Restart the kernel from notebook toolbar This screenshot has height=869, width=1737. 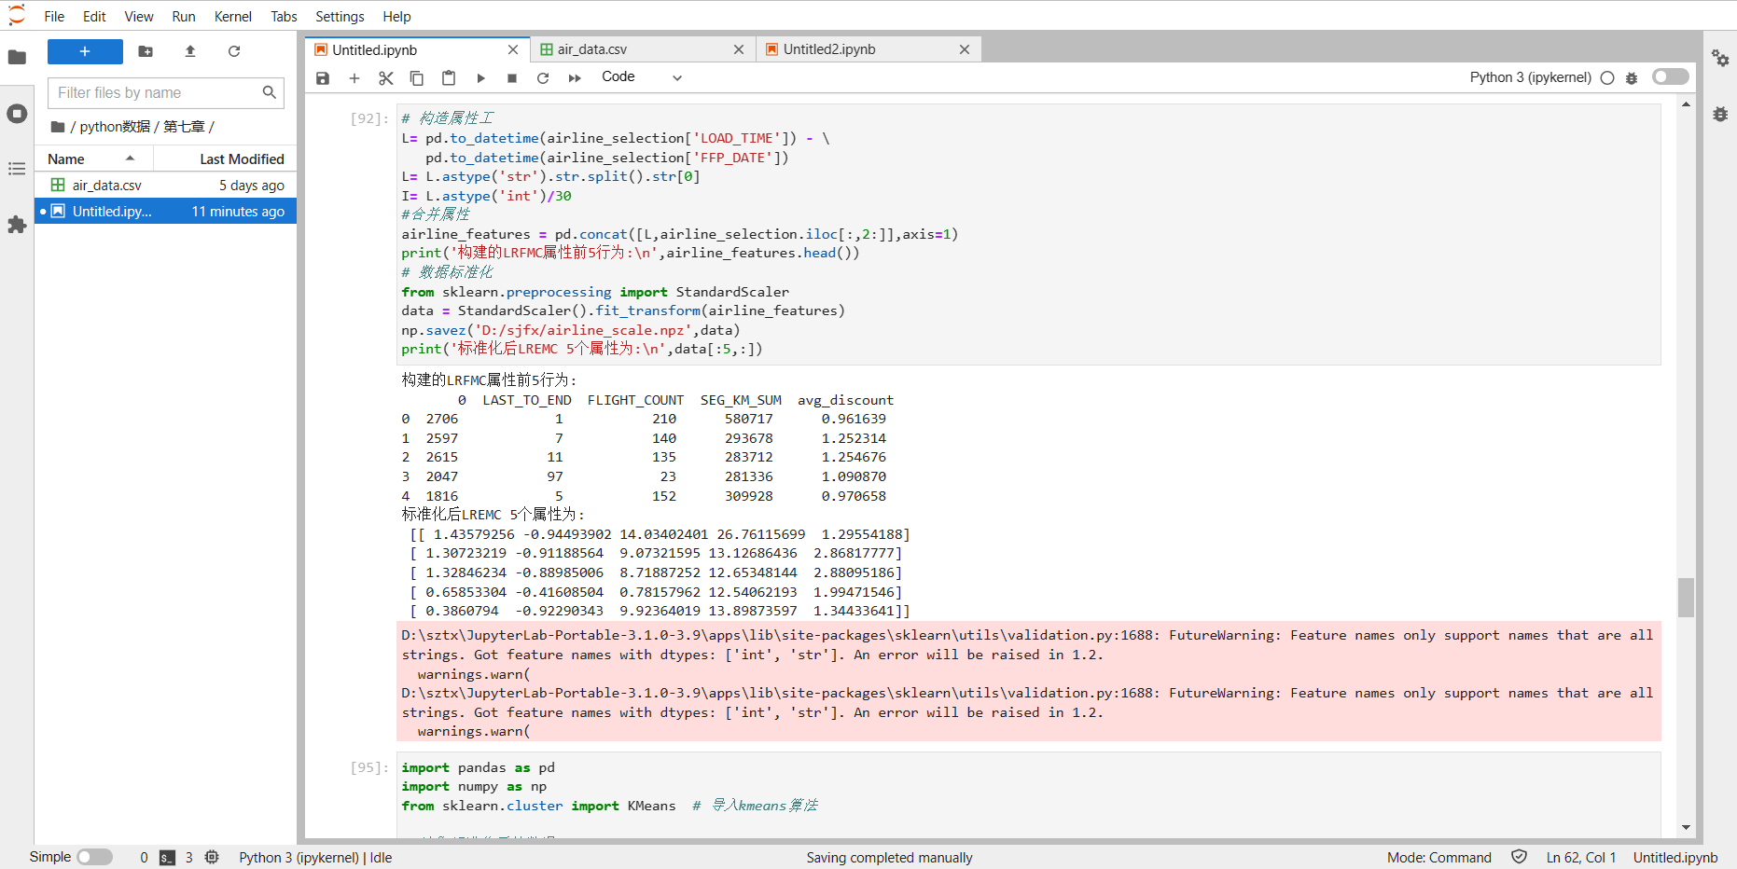click(543, 78)
